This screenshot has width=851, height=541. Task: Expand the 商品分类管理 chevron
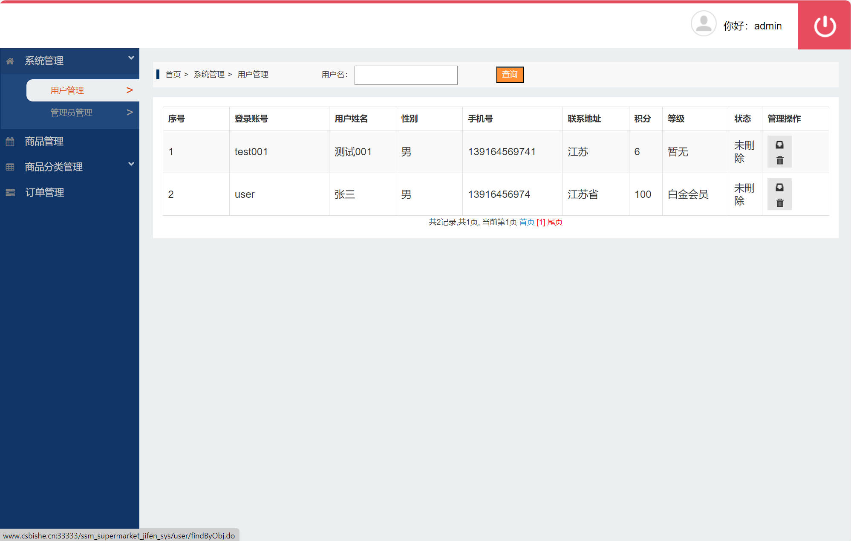pos(131,164)
